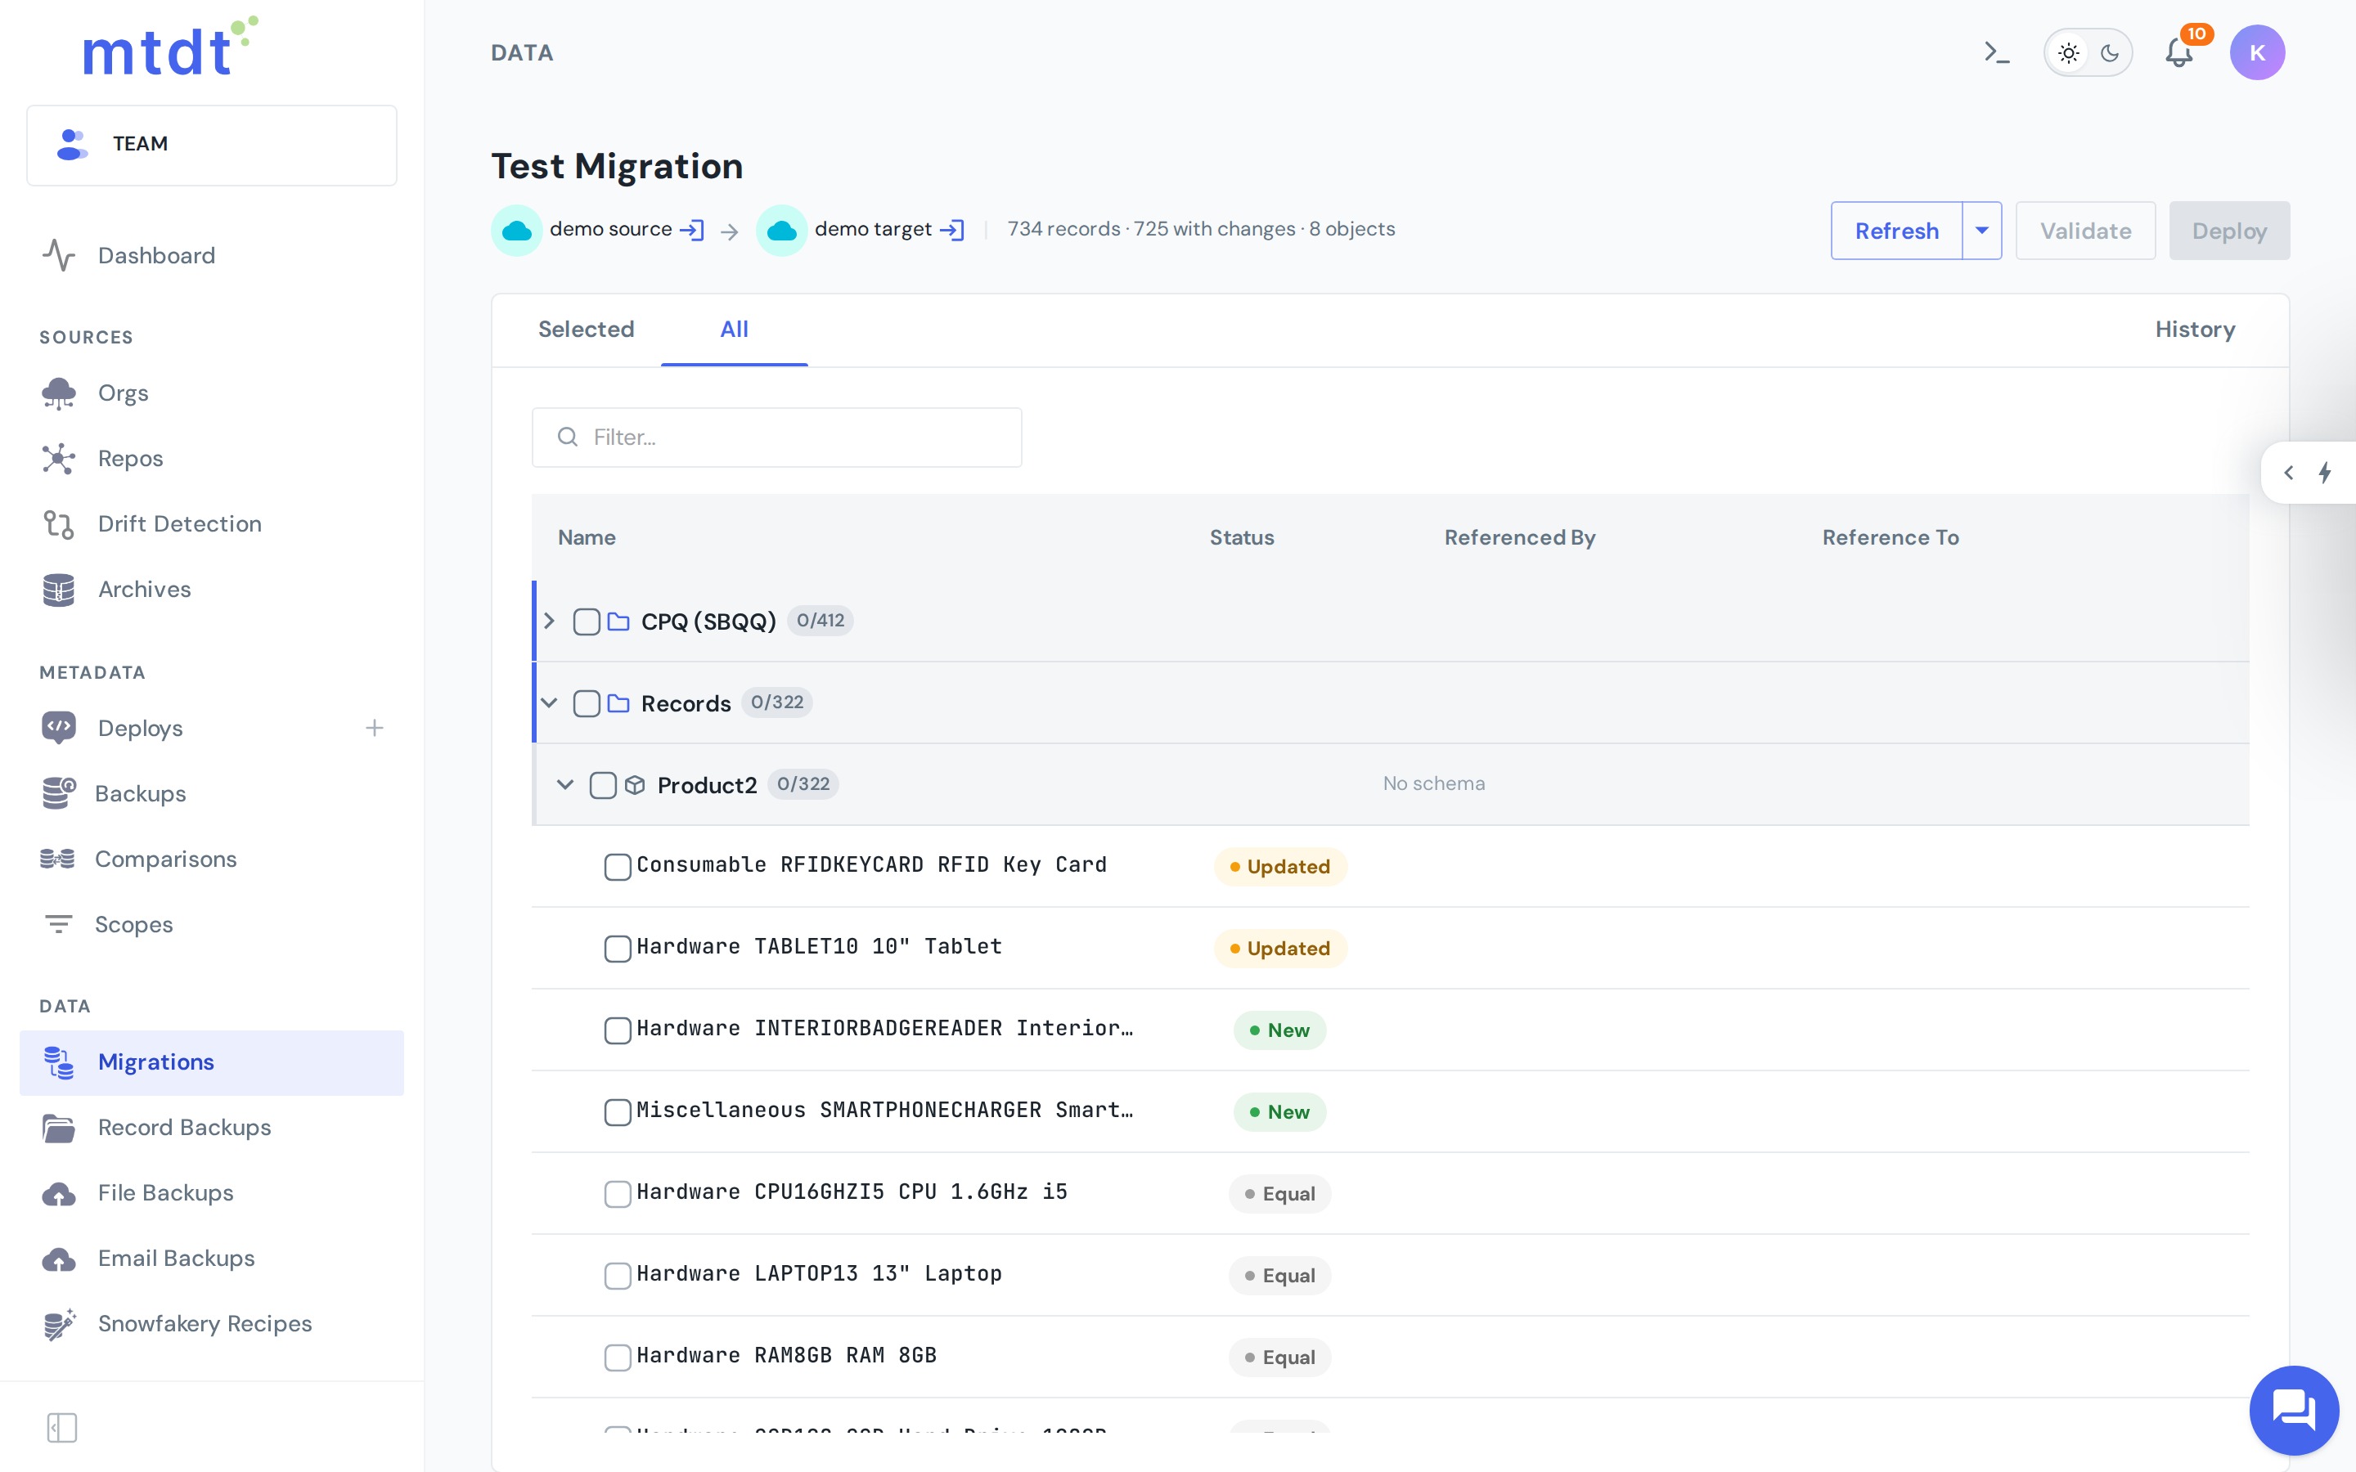Check Consumable RFIDKEYCARD record

click(618, 867)
